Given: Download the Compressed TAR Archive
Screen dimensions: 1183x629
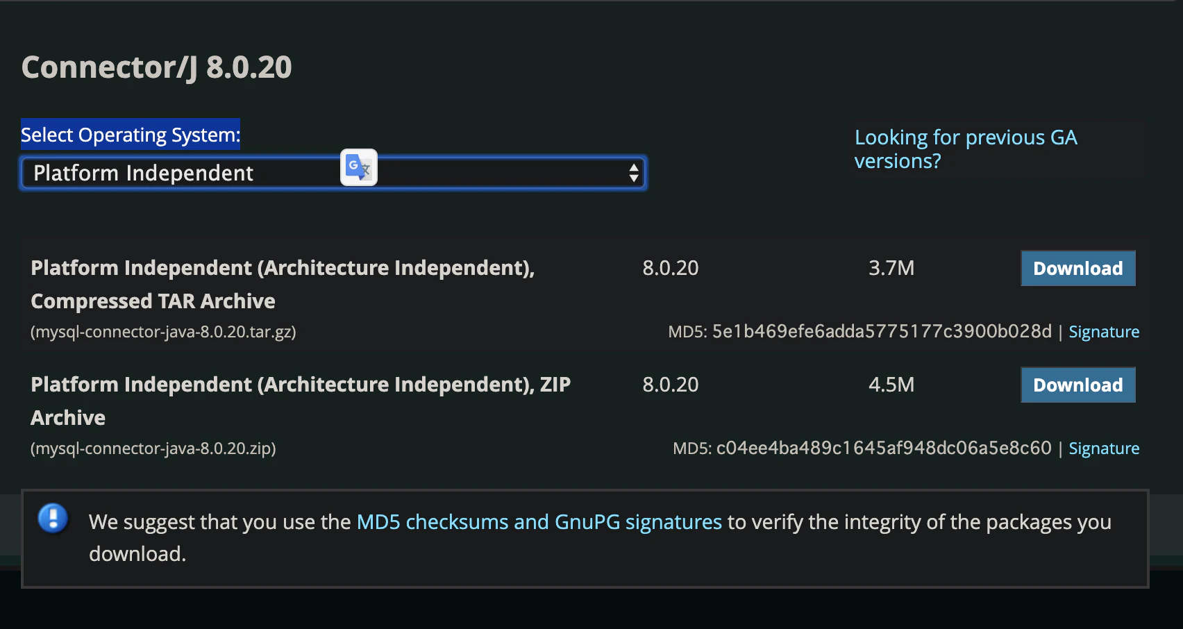Looking at the screenshot, I should click(x=1077, y=269).
